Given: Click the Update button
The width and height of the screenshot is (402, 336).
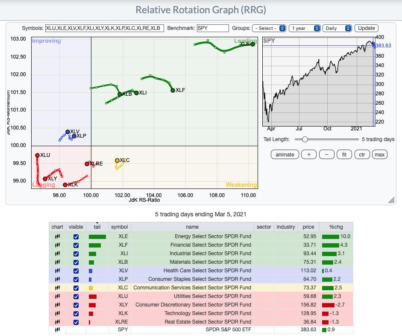Looking at the screenshot, I should coord(367,28).
